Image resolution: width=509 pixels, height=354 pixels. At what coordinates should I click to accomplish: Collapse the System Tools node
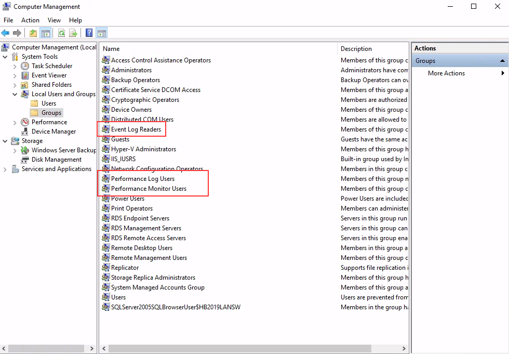point(5,57)
